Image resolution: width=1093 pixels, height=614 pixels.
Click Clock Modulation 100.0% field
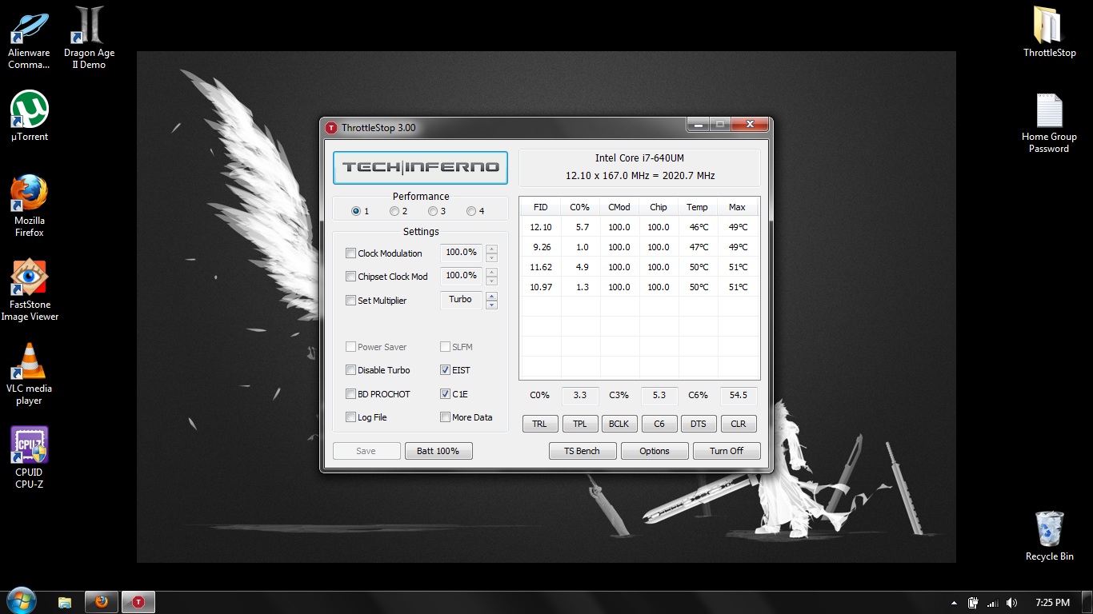click(x=461, y=253)
